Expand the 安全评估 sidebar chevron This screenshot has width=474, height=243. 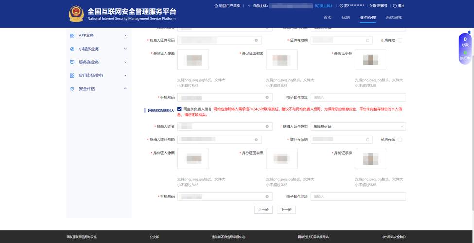click(x=125, y=89)
